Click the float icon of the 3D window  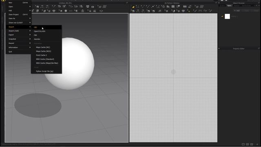(x=127, y=3)
